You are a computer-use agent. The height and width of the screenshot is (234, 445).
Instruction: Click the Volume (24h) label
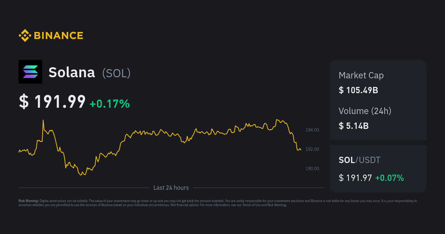point(365,111)
